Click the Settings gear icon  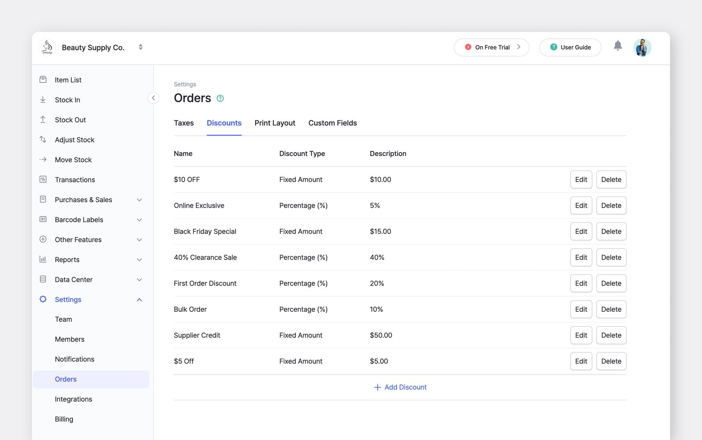point(43,299)
